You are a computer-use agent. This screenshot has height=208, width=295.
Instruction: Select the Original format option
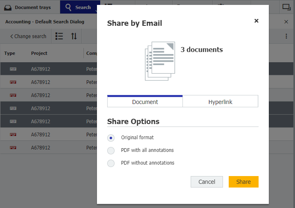point(111,138)
